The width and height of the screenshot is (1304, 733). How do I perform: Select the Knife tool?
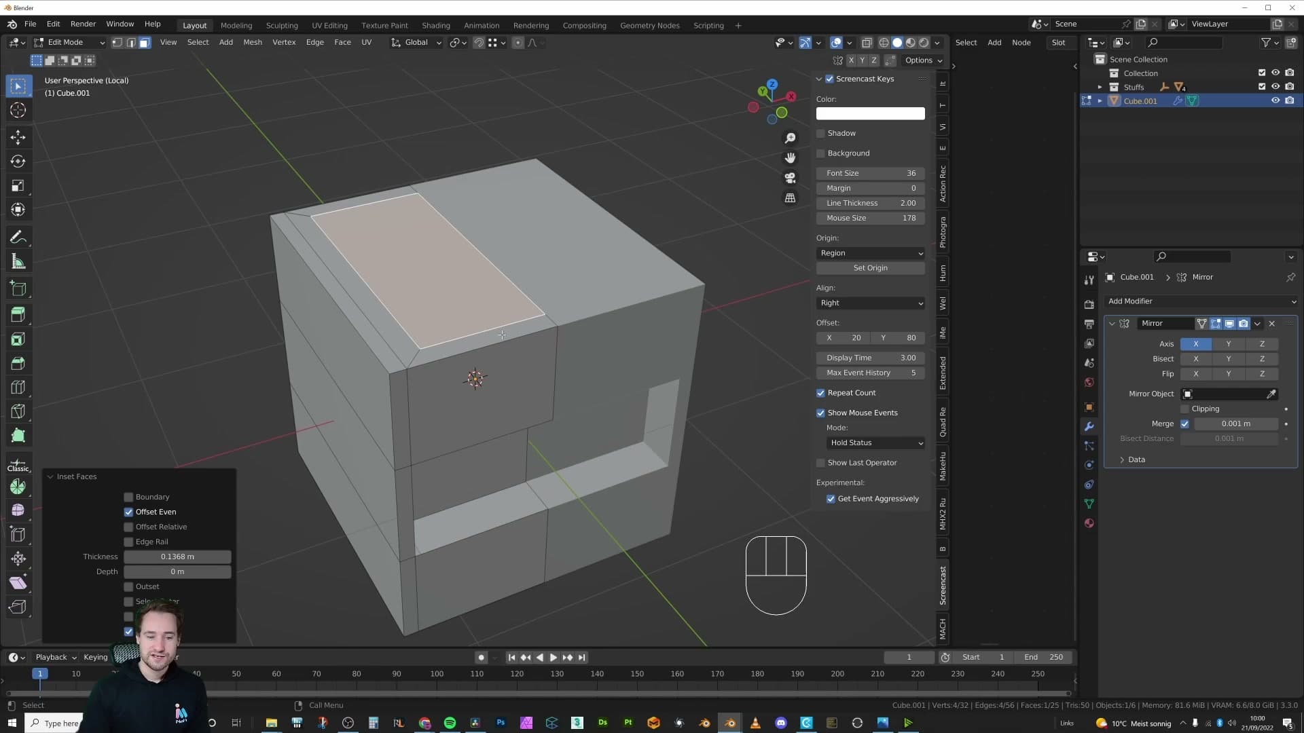pyautogui.click(x=18, y=411)
